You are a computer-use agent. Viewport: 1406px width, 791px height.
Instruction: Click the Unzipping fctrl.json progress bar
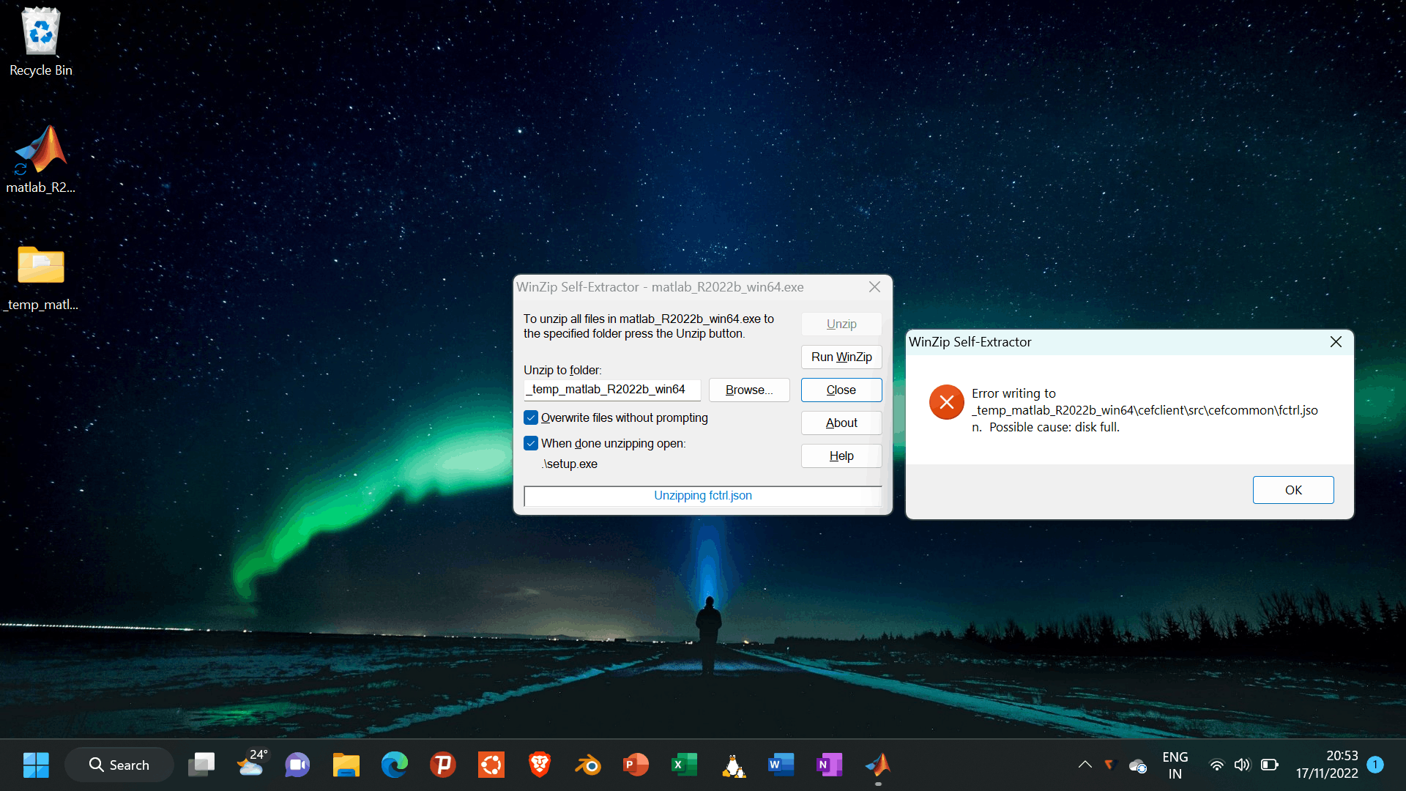tap(702, 496)
